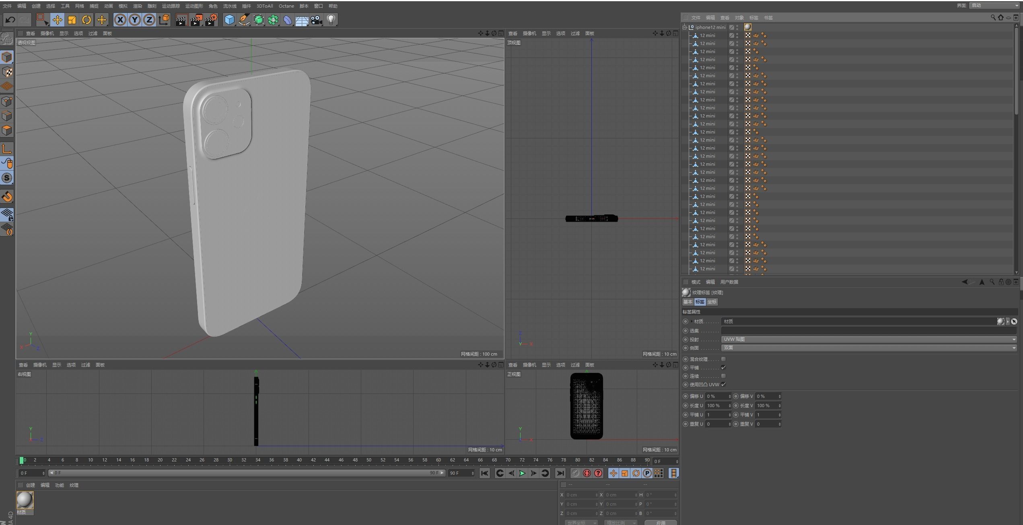Click the Undo arrow icon
The height and width of the screenshot is (525, 1023).
click(10, 20)
